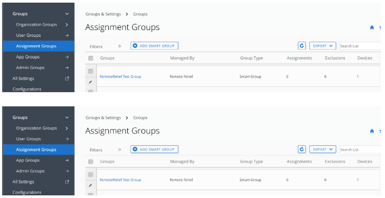Open RemoteRelief Test Group link, lower screenshot
This screenshot has height=198, width=385.
click(120, 180)
